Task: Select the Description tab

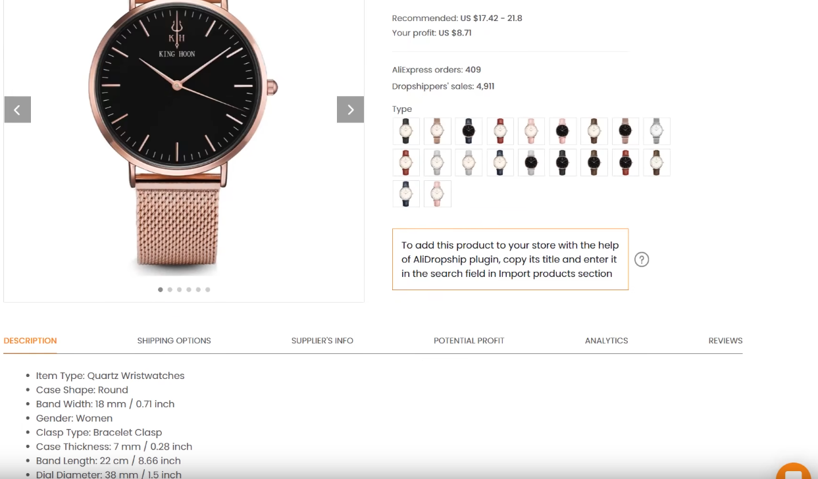Action: (x=30, y=340)
